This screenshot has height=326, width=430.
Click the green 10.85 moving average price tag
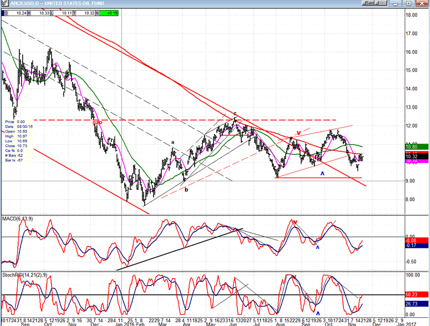[417, 147]
